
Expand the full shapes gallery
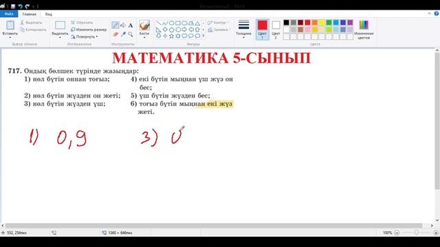(203, 36)
